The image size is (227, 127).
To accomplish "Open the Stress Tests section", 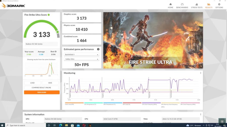I will pos(197,6).
